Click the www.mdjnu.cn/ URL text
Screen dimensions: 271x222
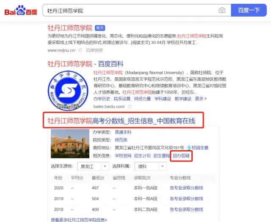point(61,50)
